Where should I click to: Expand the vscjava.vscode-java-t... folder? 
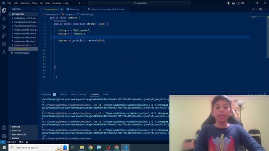tap(23, 41)
